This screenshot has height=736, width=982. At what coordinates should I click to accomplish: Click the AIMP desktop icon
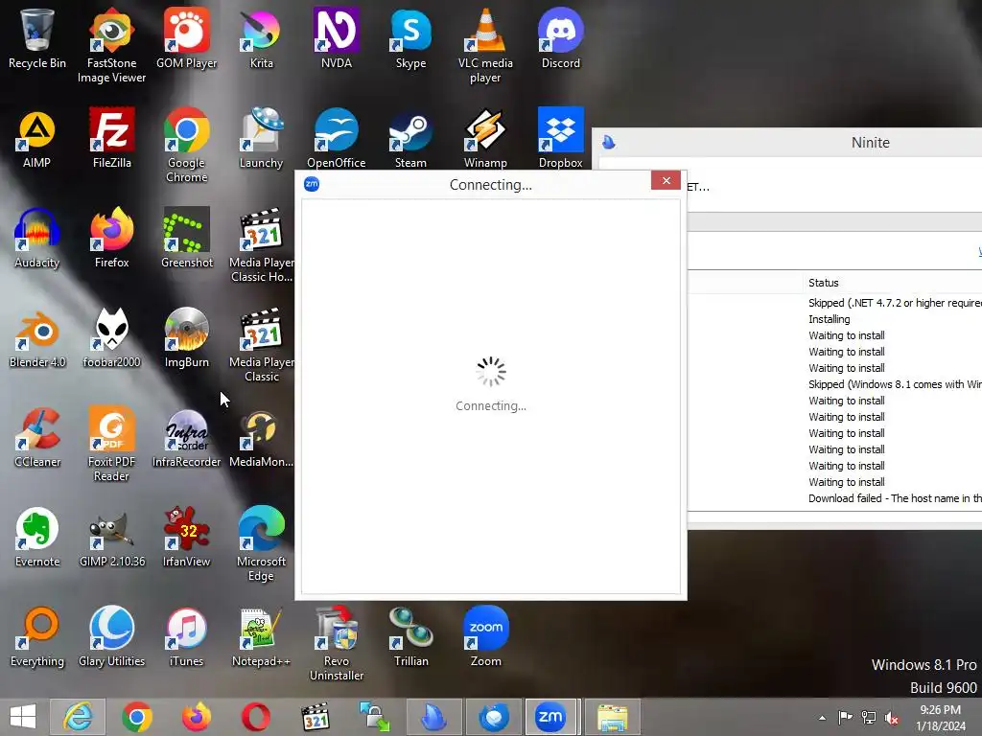click(x=37, y=138)
